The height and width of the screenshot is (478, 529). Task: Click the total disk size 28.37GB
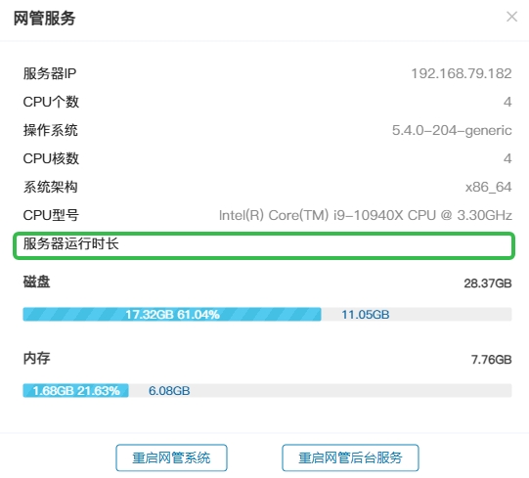[488, 283]
